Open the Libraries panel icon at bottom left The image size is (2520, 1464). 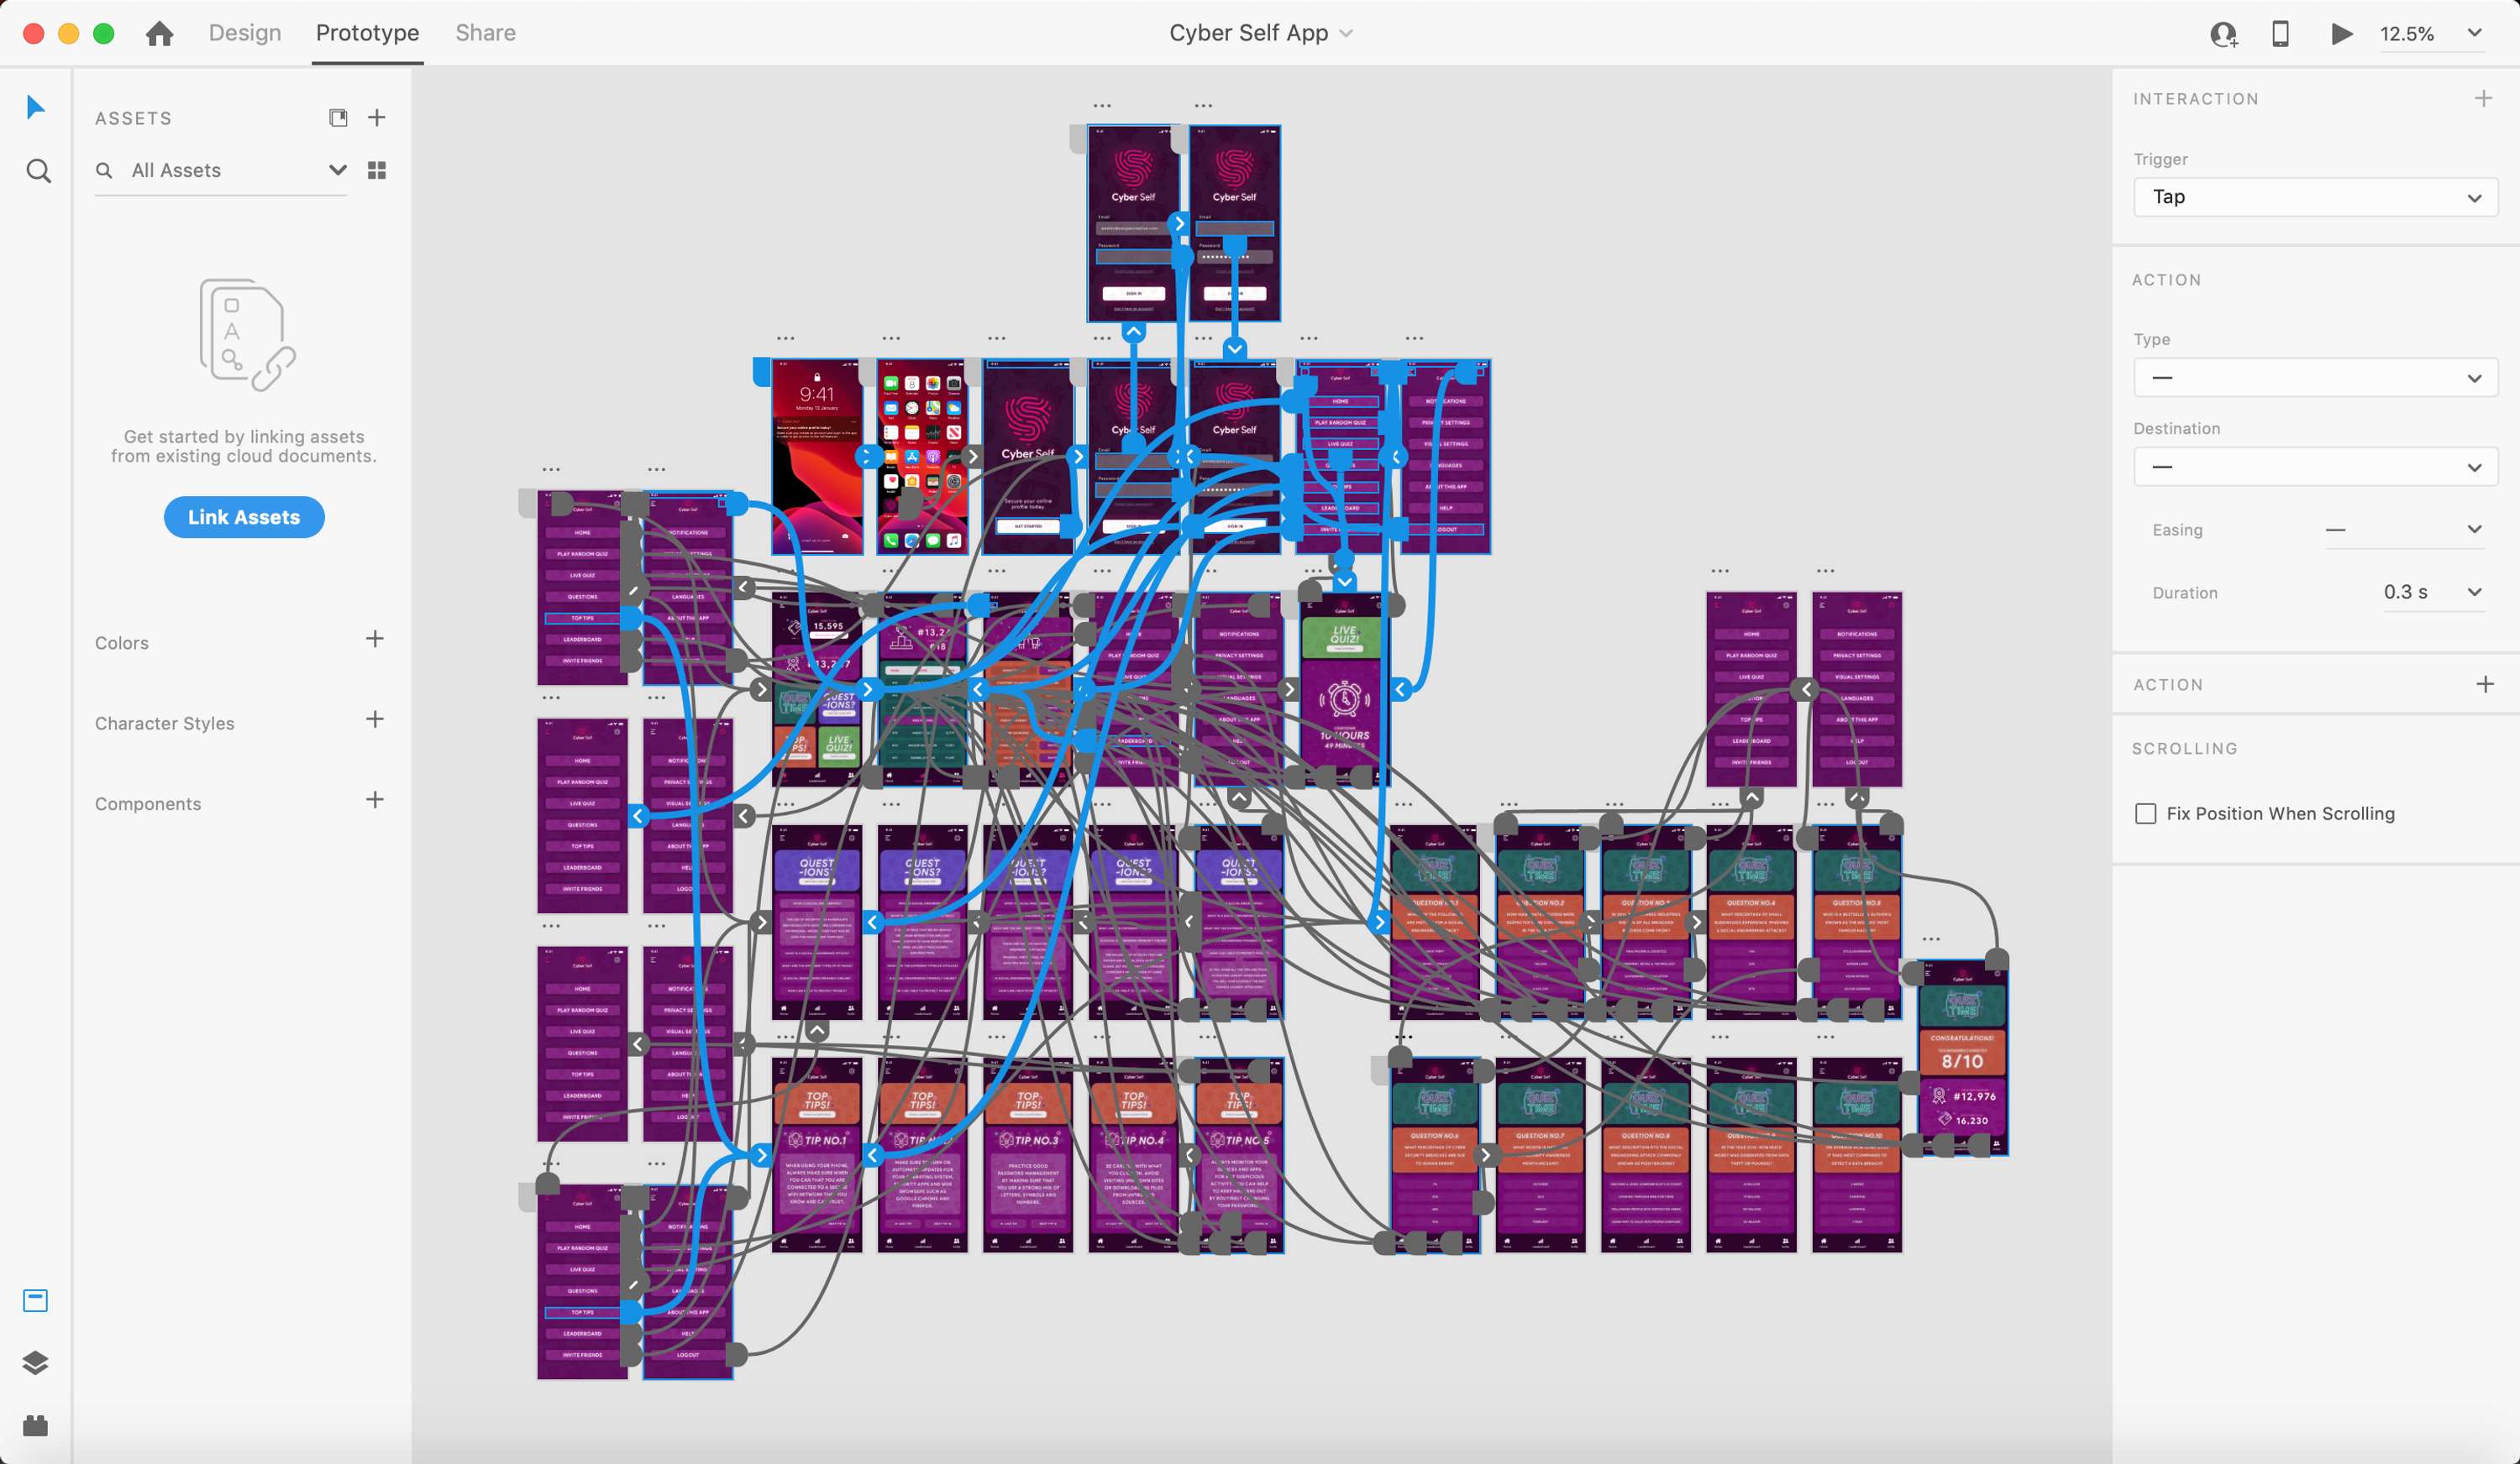35,1300
